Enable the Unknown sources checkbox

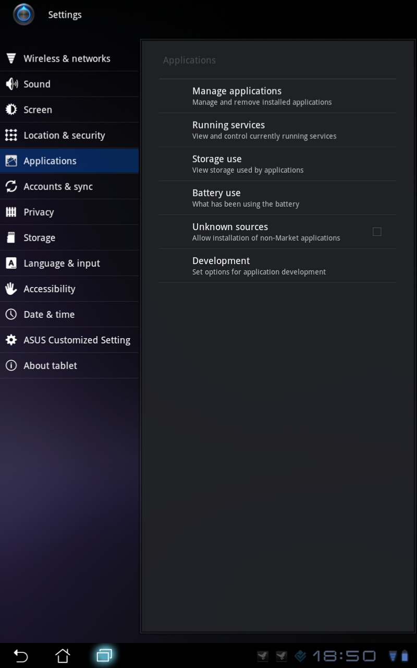pyautogui.click(x=377, y=232)
